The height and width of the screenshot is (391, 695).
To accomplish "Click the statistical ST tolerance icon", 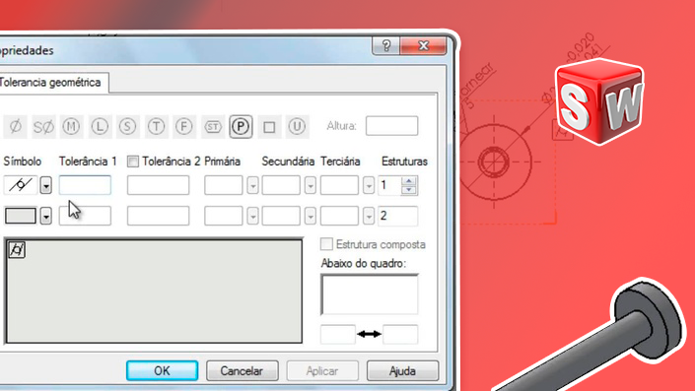I will (x=213, y=127).
